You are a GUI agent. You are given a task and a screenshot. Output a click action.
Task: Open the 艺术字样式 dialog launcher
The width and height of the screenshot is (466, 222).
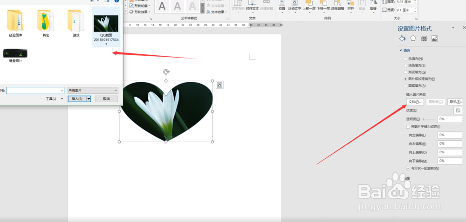228,19
